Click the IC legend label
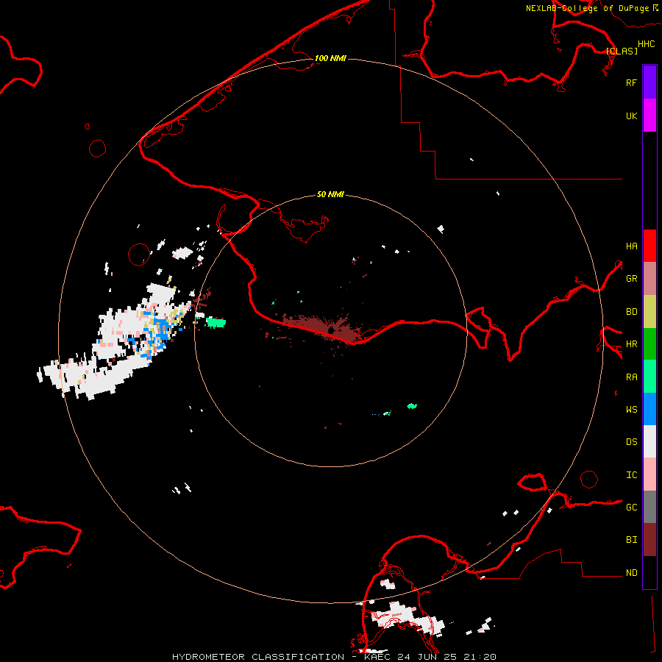662x662 pixels. 632,475
